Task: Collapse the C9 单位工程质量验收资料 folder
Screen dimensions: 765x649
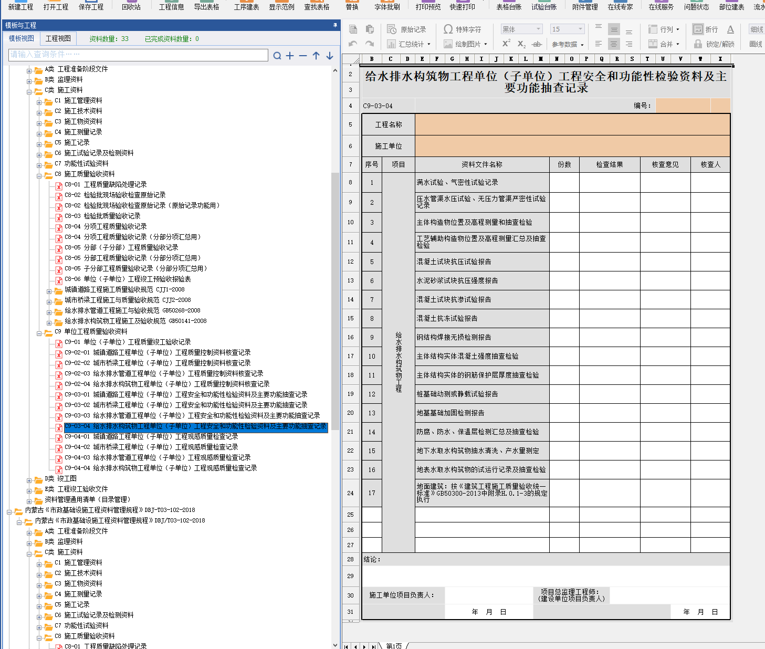Action: tap(39, 333)
